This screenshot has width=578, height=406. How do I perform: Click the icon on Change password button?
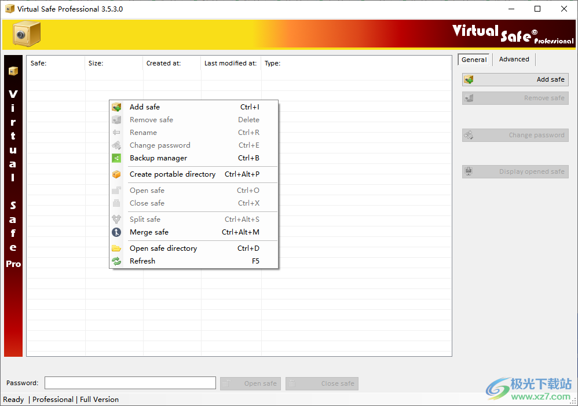click(x=469, y=135)
